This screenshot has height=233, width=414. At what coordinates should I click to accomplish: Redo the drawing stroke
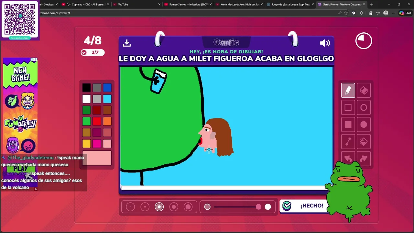[x=364, y=159]
